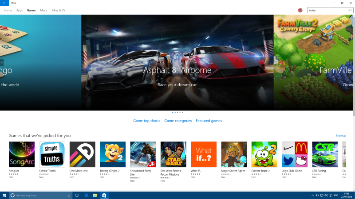Click the Store icon in the taskbar
The height and width of the screenshot is (199, 355).
coord(104,195)
